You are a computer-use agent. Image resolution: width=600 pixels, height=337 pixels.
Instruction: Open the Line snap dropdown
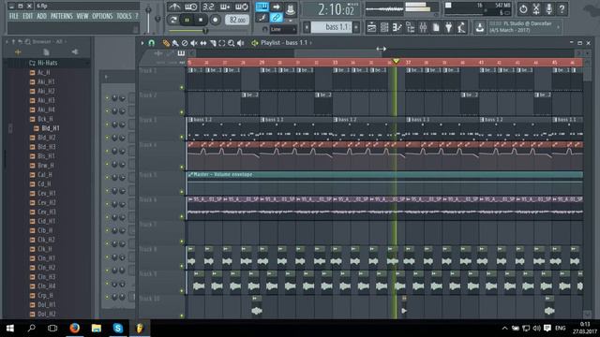pos(283,29)
